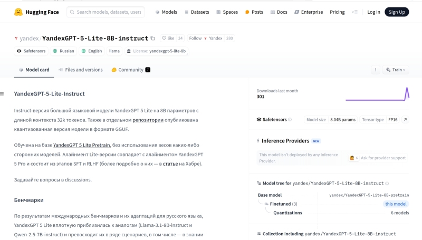Switch to the Files and versions tab
This screenshot has height=240, width=422.
tap(80, 70)
